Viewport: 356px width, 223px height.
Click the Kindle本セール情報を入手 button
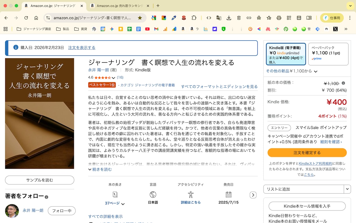[307, 206]
